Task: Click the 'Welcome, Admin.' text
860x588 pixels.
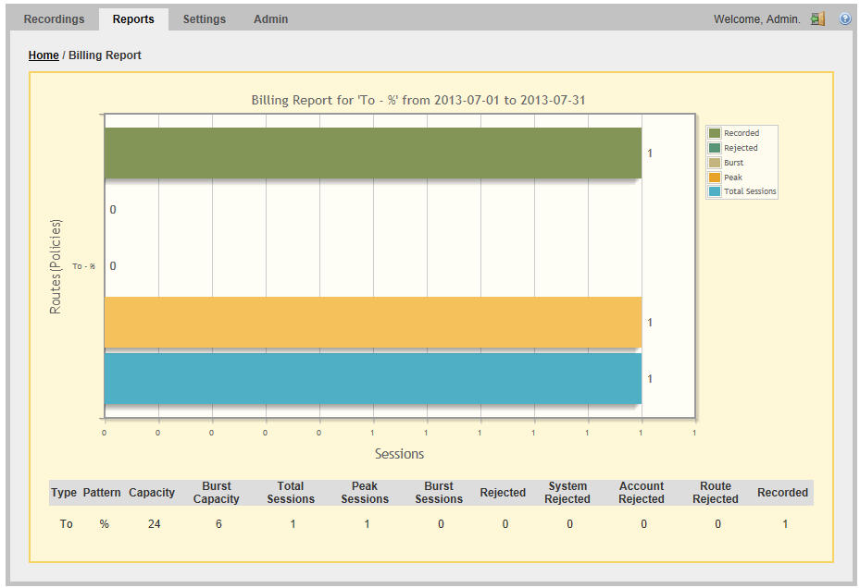Action: (x=756, y=18)
